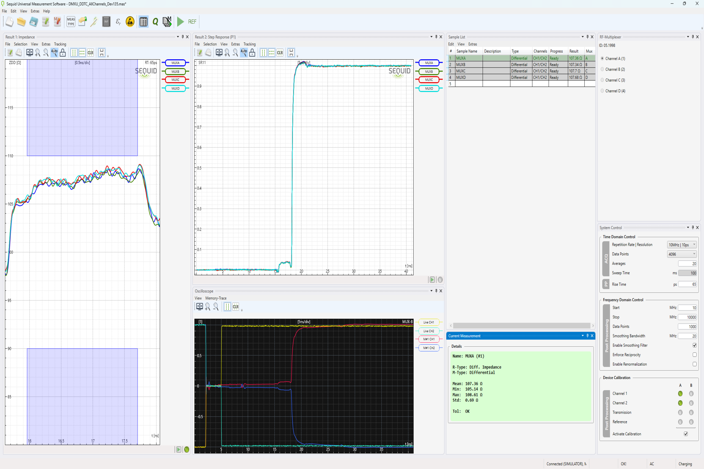Click the REF button in the main toolbar
This screenshot has width=704, height=469.
tap(192, 22)
